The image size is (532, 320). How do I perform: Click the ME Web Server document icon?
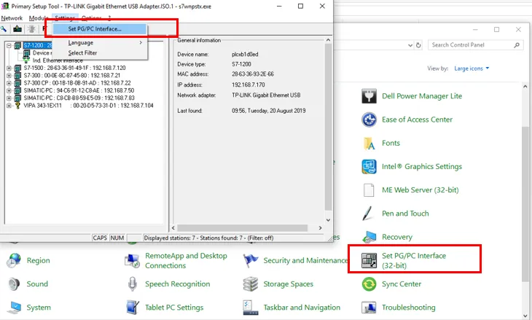click(369, 190)
